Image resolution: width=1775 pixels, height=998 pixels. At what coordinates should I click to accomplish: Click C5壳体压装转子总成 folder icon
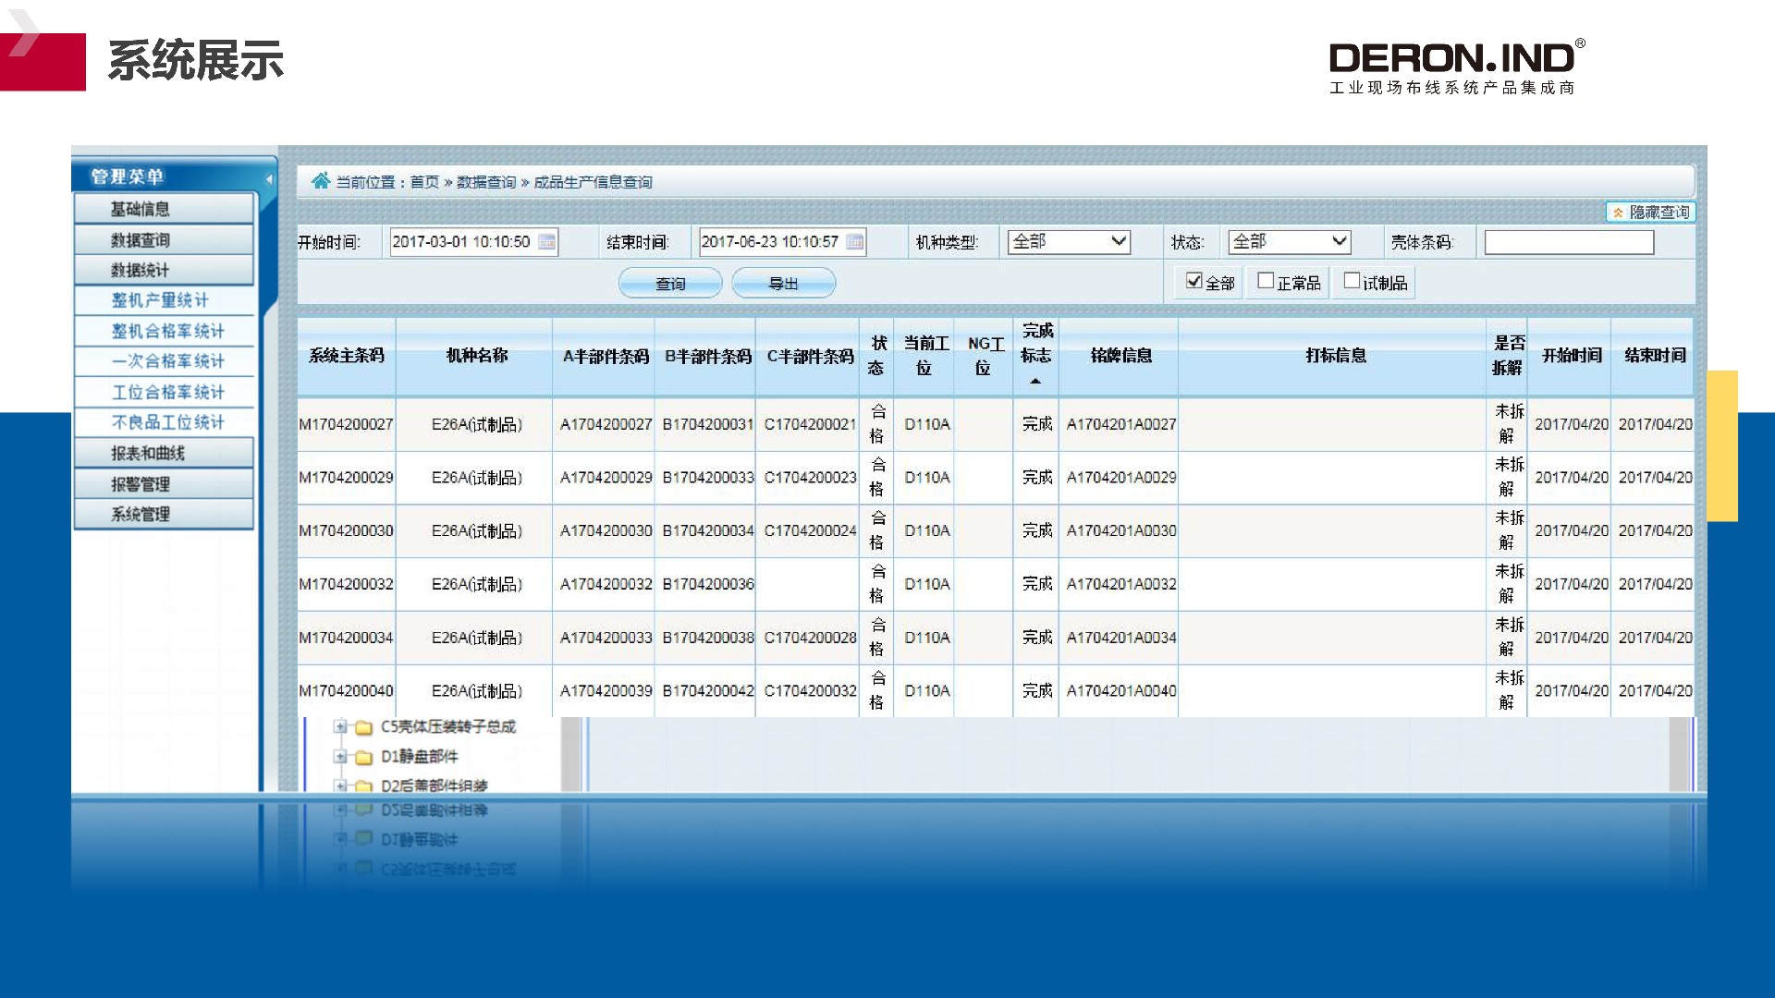tap(363, 728)
